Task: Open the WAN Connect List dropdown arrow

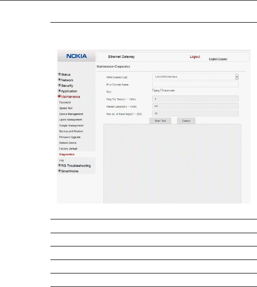Action: point(237,77)
